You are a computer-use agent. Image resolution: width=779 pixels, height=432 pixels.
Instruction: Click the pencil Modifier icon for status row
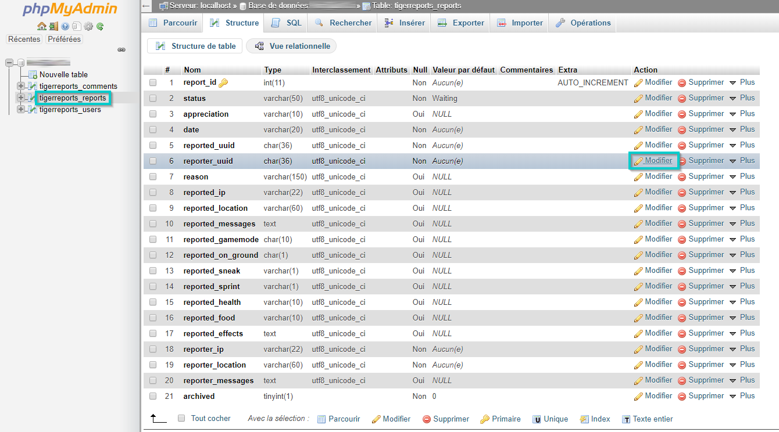638,99
